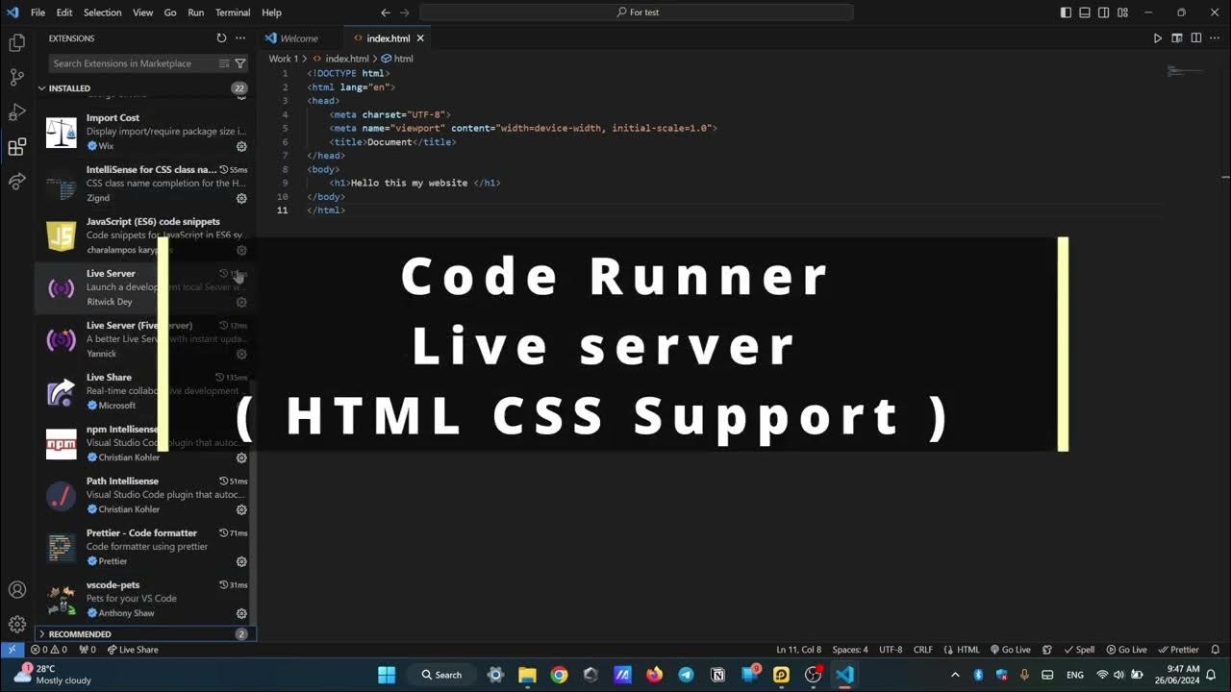Change indentation via Spaces: 4
The height and width of the screenshot is (692, 1231).
(850, 650)
